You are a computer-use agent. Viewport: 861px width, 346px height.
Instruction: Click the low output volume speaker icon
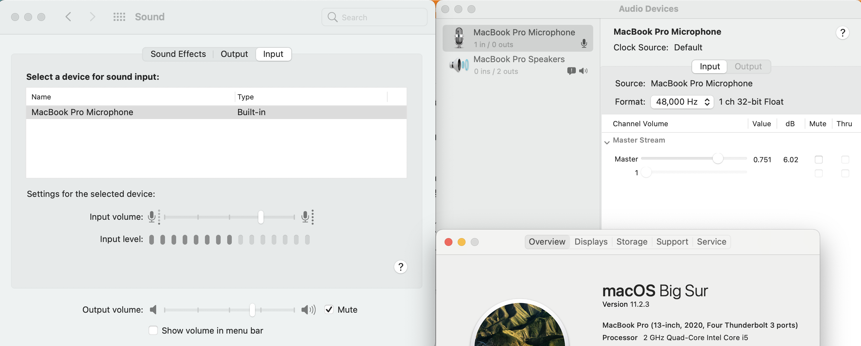(x=153, y=310)
